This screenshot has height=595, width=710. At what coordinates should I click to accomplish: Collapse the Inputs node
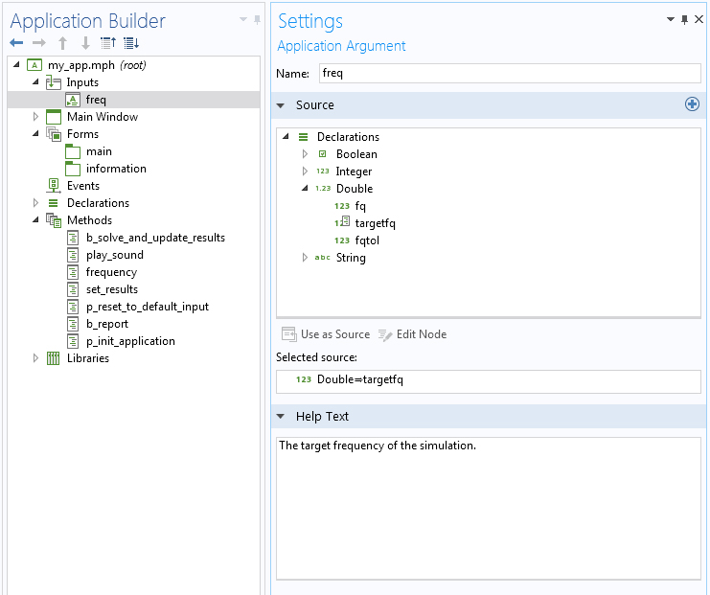tap(35, 81)
